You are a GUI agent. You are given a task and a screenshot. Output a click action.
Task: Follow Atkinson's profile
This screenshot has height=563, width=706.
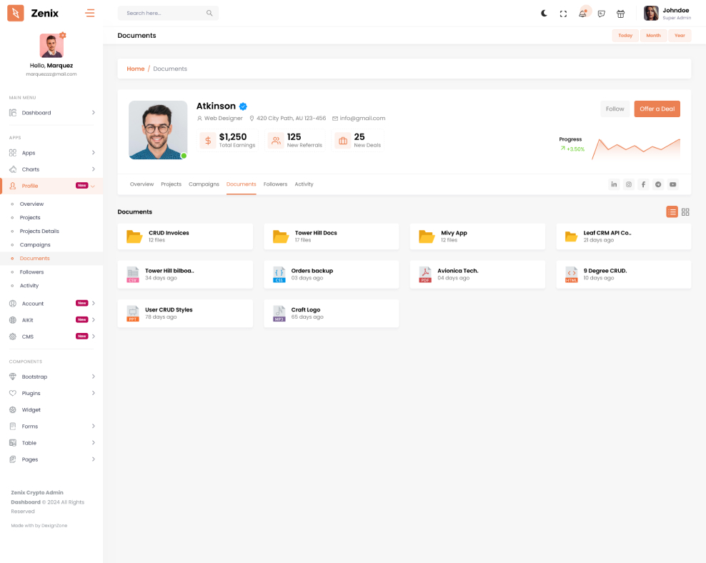(x=615, y=109)
